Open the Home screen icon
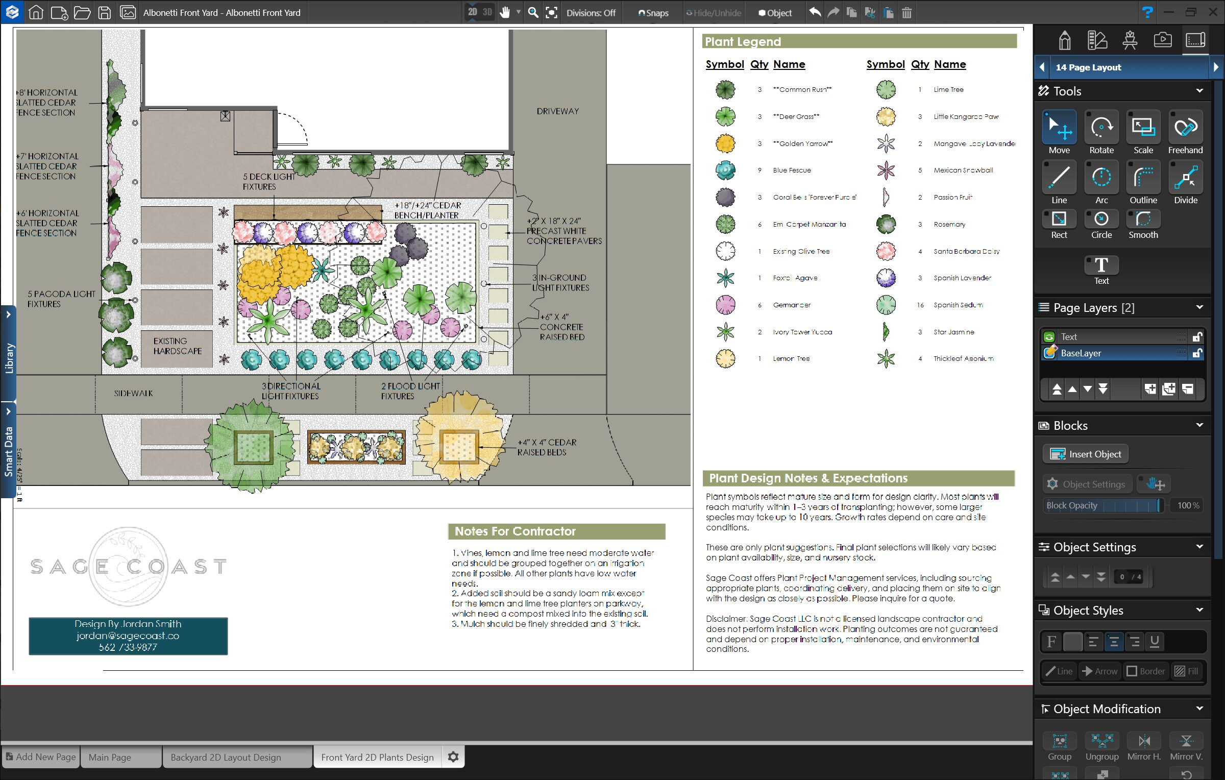Image resolution: width=1225 pixels, height=780 pixels. pyautogui.click(x=36, y=12)
